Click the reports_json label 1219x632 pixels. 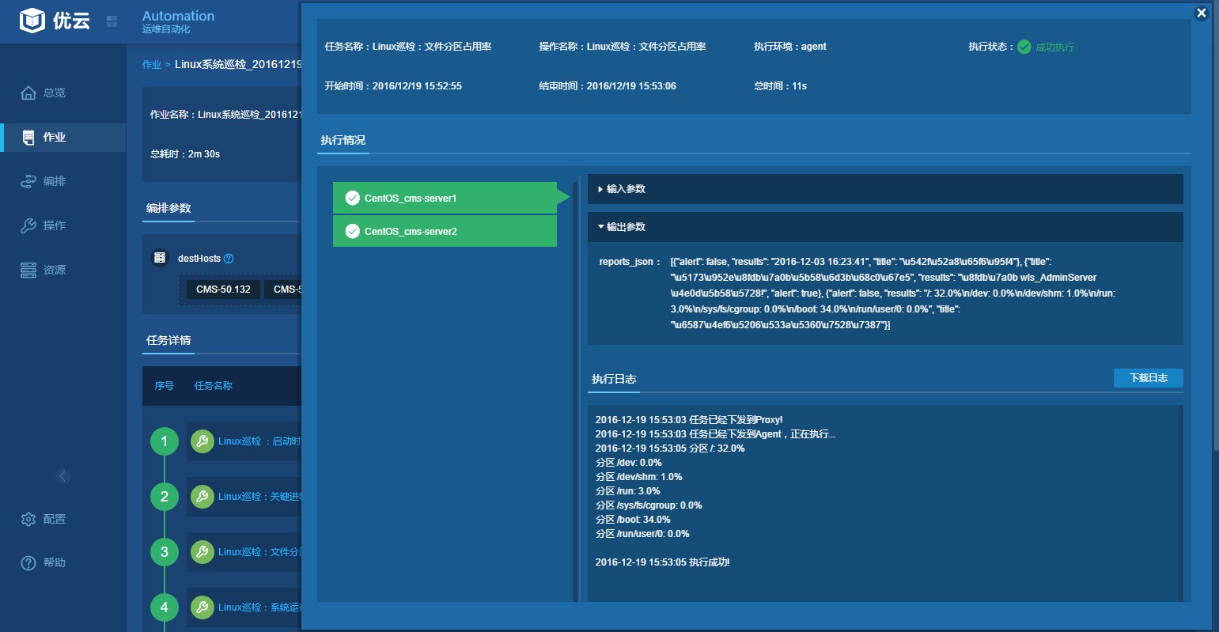629,262
